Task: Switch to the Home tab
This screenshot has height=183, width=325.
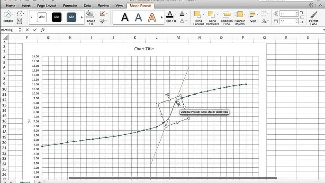Action: [10, 6]
